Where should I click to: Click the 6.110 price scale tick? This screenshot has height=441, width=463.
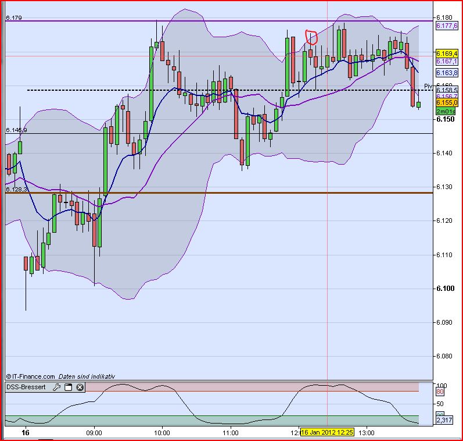point(444,255)
